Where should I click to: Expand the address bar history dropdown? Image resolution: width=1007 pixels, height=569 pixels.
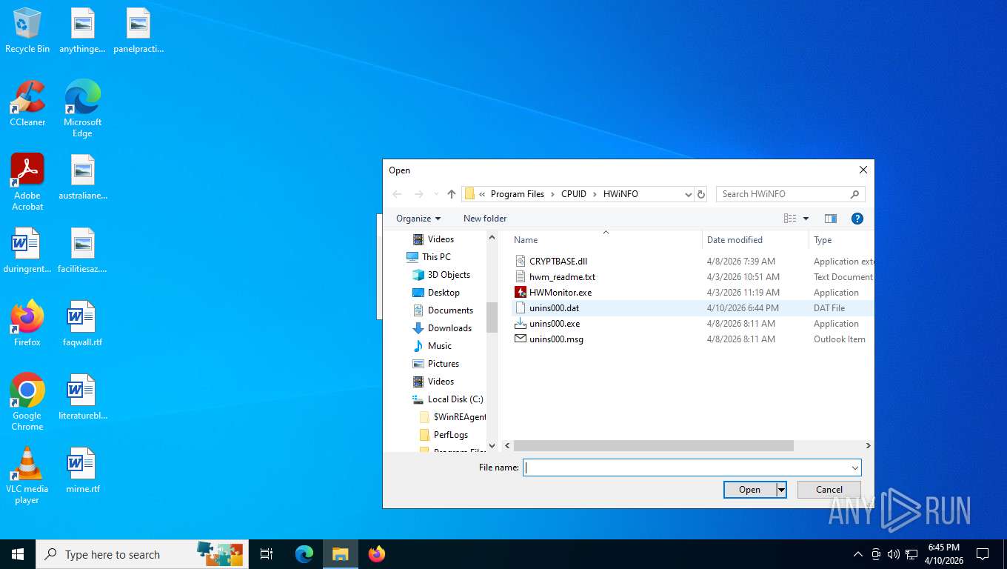(x=689, y=194)
